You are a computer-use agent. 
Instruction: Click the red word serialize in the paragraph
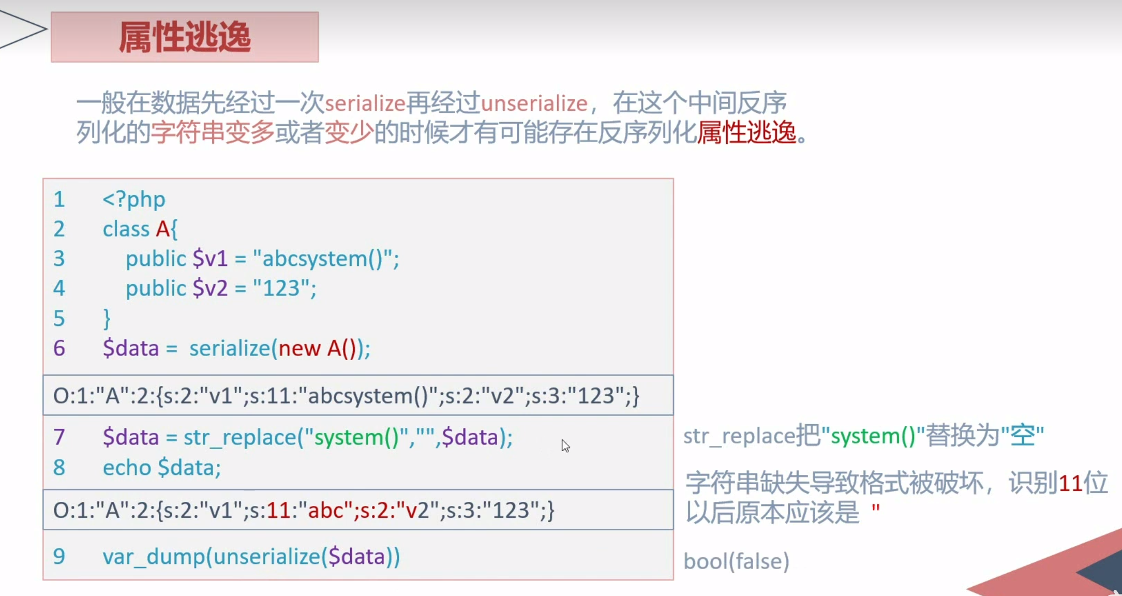coord(365,103)
